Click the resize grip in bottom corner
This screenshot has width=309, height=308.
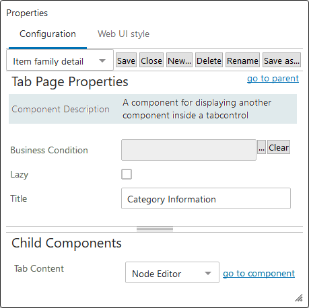(299, 298)
